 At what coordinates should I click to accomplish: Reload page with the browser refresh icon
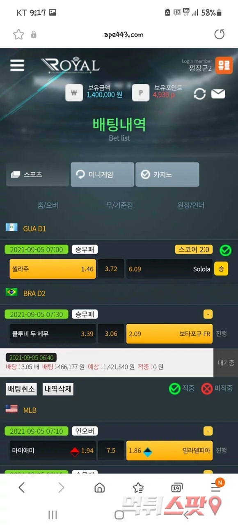pos(220,34)
